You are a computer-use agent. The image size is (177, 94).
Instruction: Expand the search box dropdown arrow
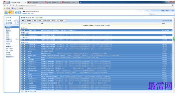pos(173,14)
